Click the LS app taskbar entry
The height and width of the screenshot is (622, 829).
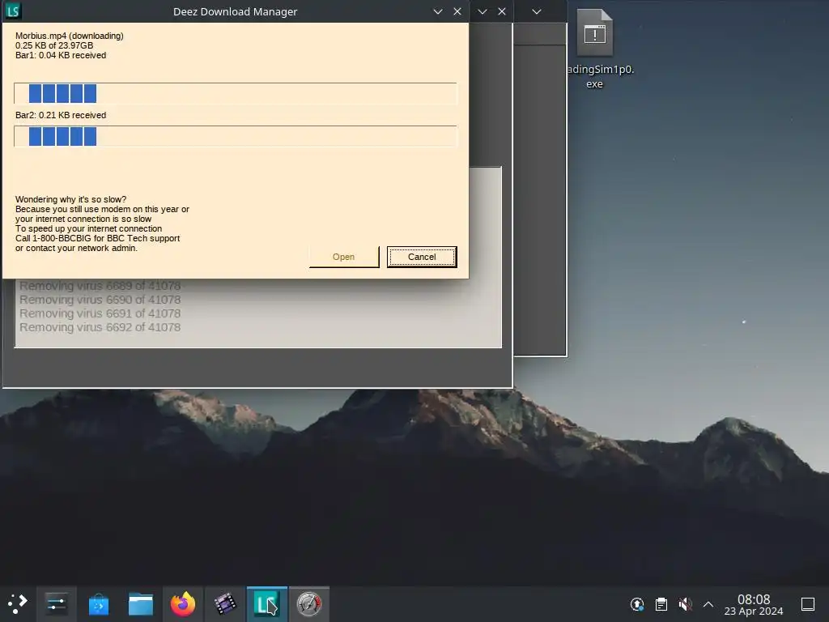tap(267, 604)
